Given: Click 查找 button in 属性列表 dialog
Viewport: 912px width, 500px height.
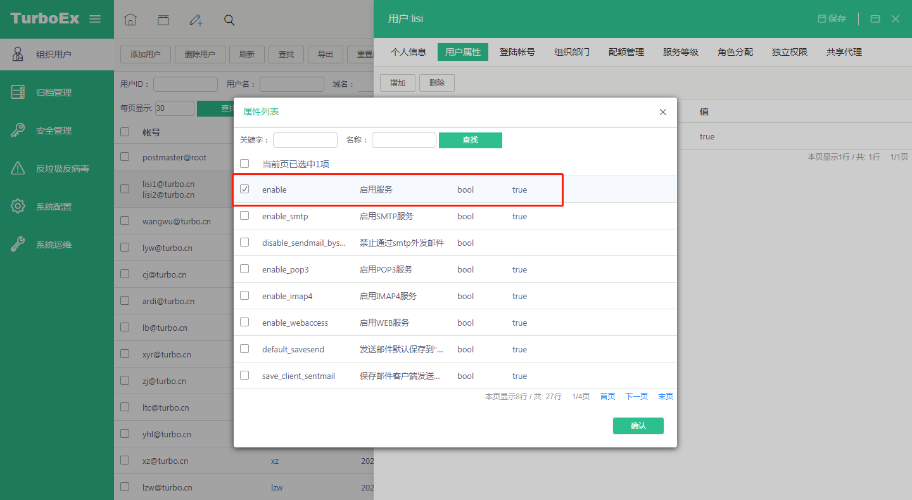Looking at the screenshot, I should click(x=471, y=140).
